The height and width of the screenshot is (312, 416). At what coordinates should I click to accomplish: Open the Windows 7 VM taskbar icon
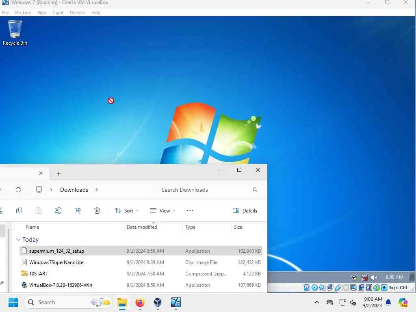[x=175, y=302]
